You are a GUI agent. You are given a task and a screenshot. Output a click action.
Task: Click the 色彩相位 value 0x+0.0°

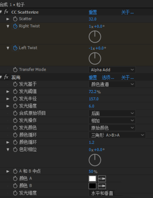97,150
